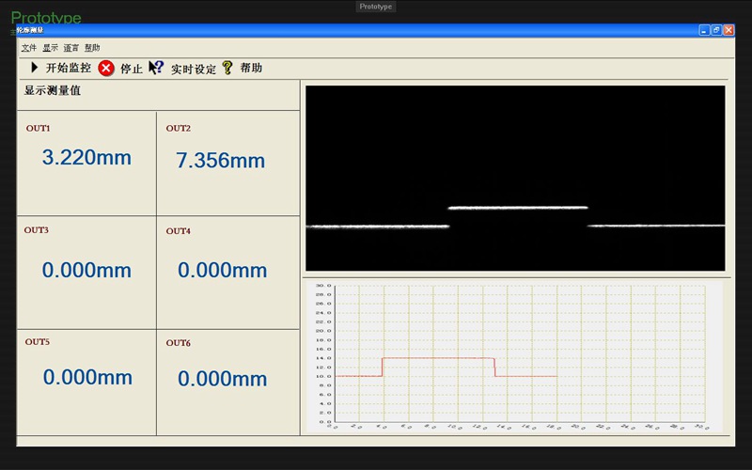Viewport: 752px width, 470px height.
Task: Open the 文件 menu
Action: [x=29, y=47]
